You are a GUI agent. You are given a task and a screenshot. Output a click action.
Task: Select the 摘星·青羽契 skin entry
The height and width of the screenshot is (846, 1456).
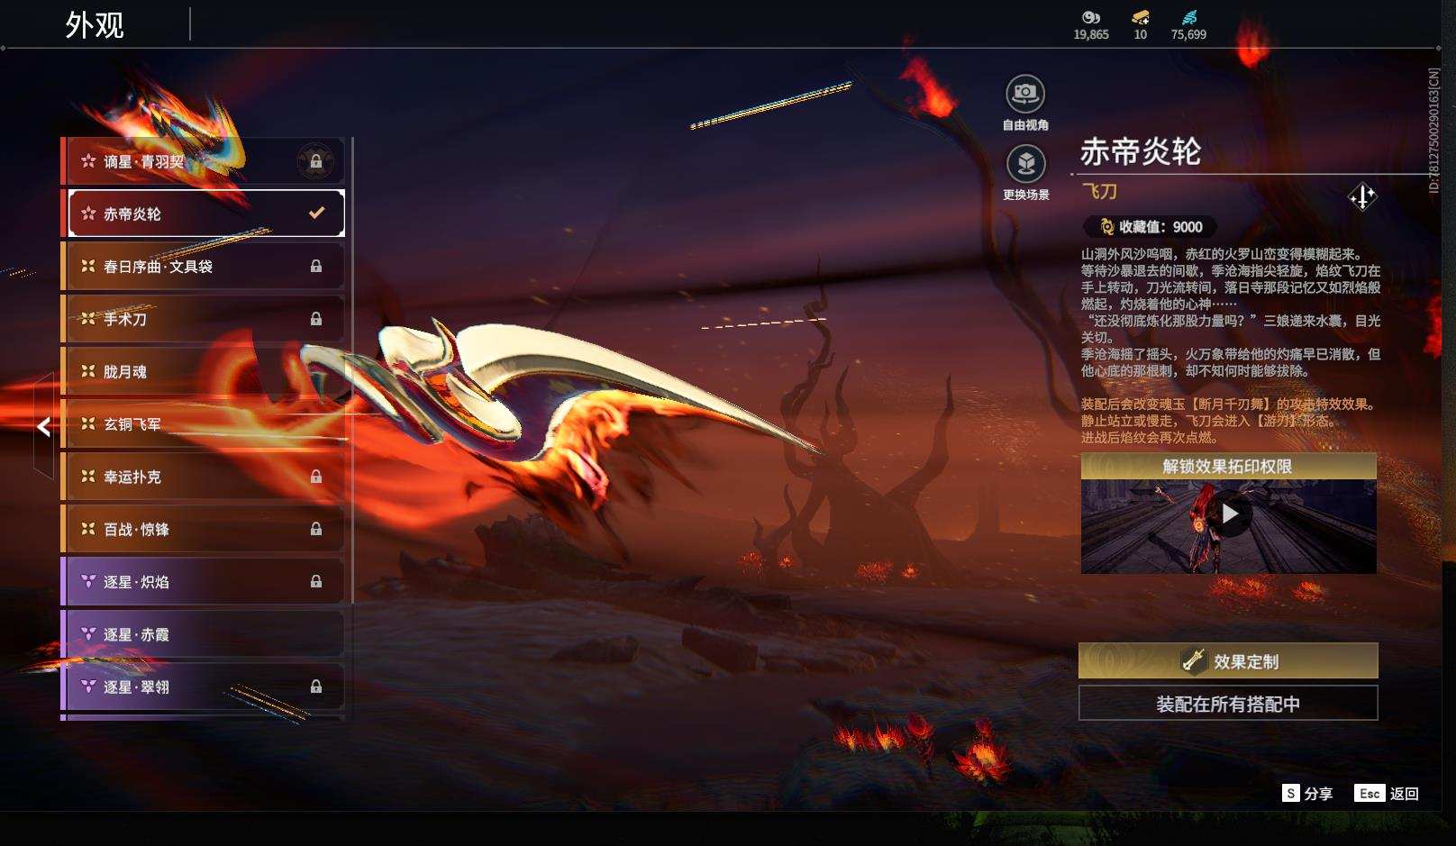[x=204, y=161]
